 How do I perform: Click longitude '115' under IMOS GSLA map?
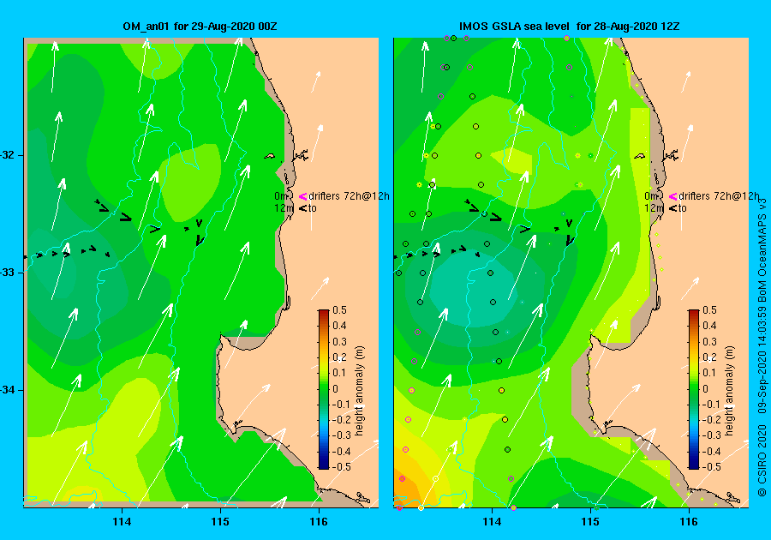coord(590,522)
